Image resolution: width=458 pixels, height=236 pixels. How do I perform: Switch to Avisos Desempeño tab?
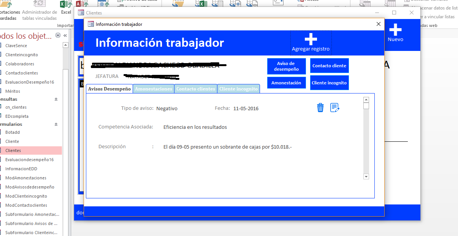(x=109, y=89)
